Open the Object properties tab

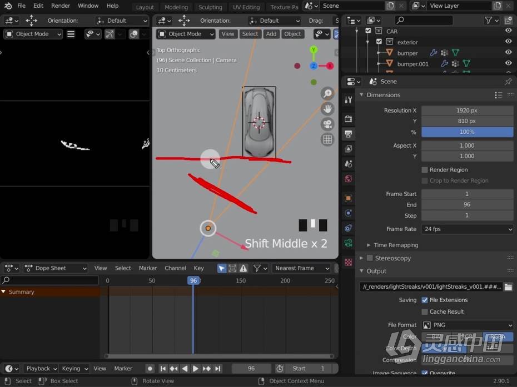(348, 198)
